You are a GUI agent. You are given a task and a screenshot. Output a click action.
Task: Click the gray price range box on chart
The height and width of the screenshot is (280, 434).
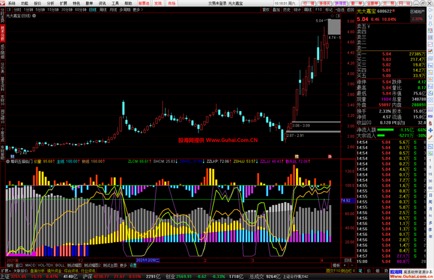point(334,27)
